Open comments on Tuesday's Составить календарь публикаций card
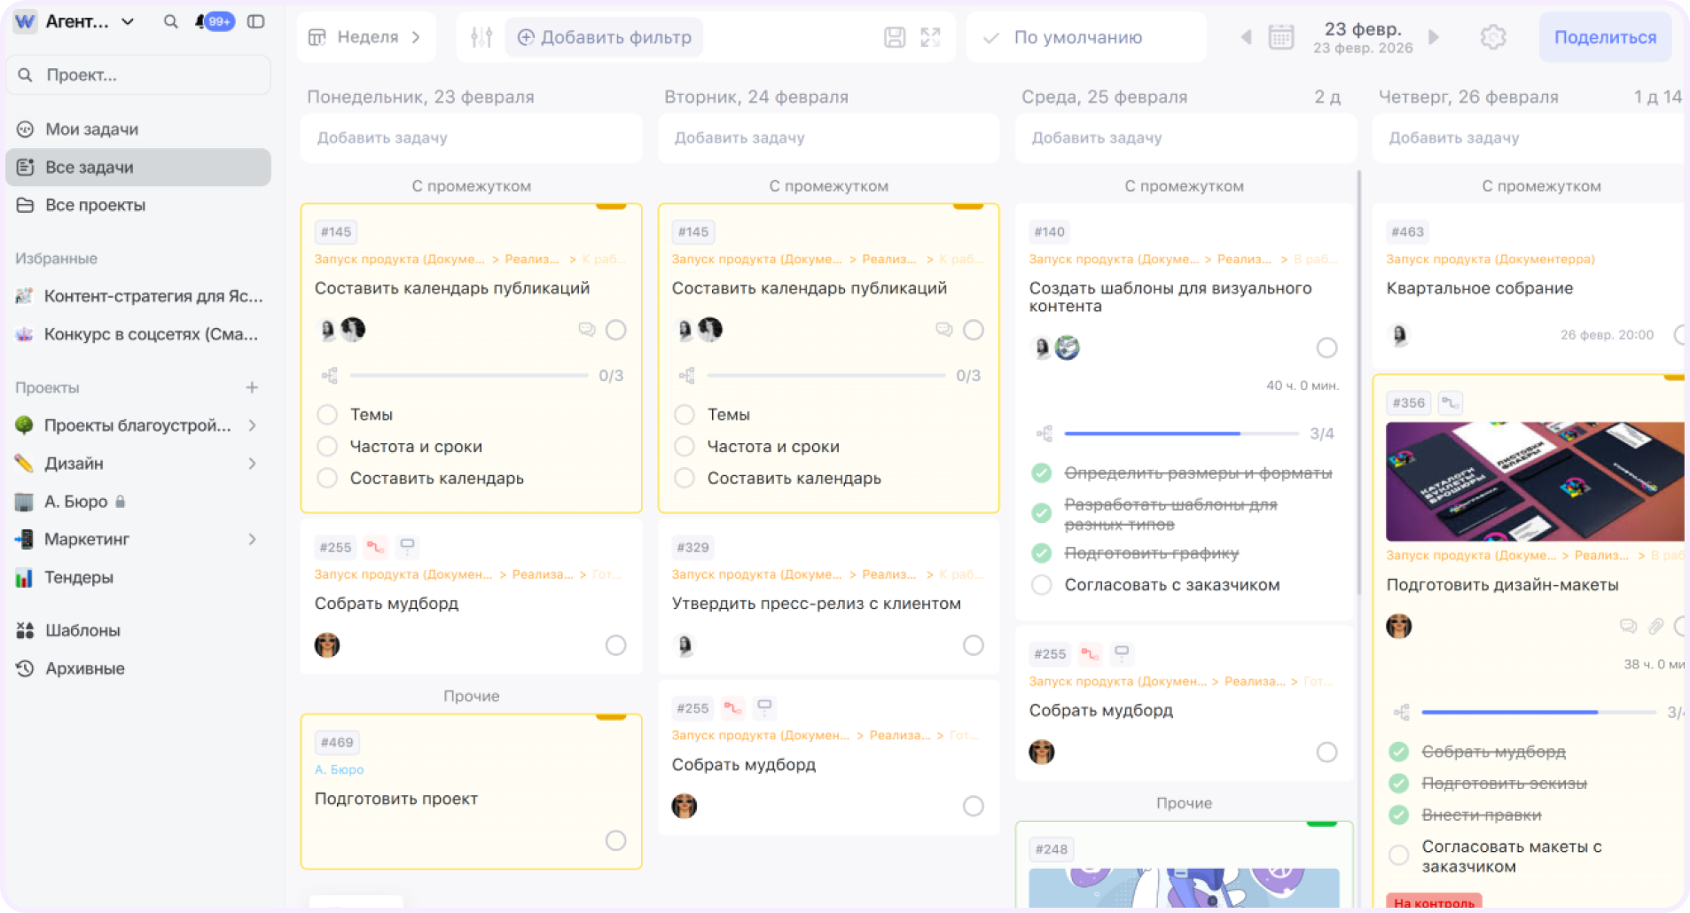Screen dimensions: 1690x913 (943, 330)
